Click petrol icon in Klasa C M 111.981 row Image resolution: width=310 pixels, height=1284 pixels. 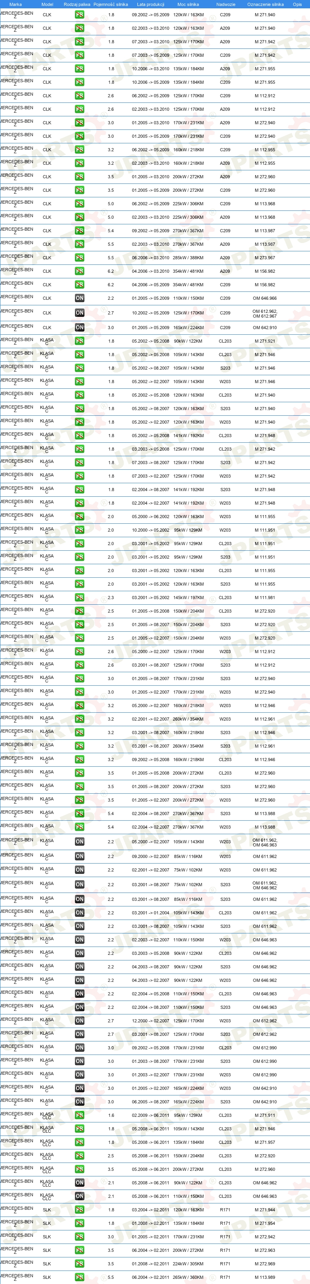[80, 598]
